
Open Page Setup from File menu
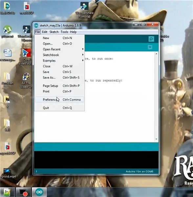pyautogui.click(x=59, y=86)
